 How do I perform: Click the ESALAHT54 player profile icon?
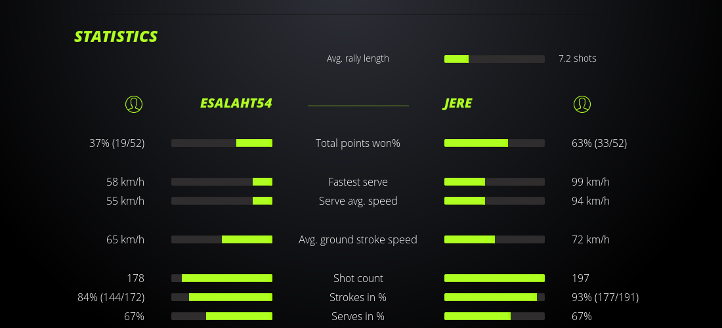tap(134, 104)
